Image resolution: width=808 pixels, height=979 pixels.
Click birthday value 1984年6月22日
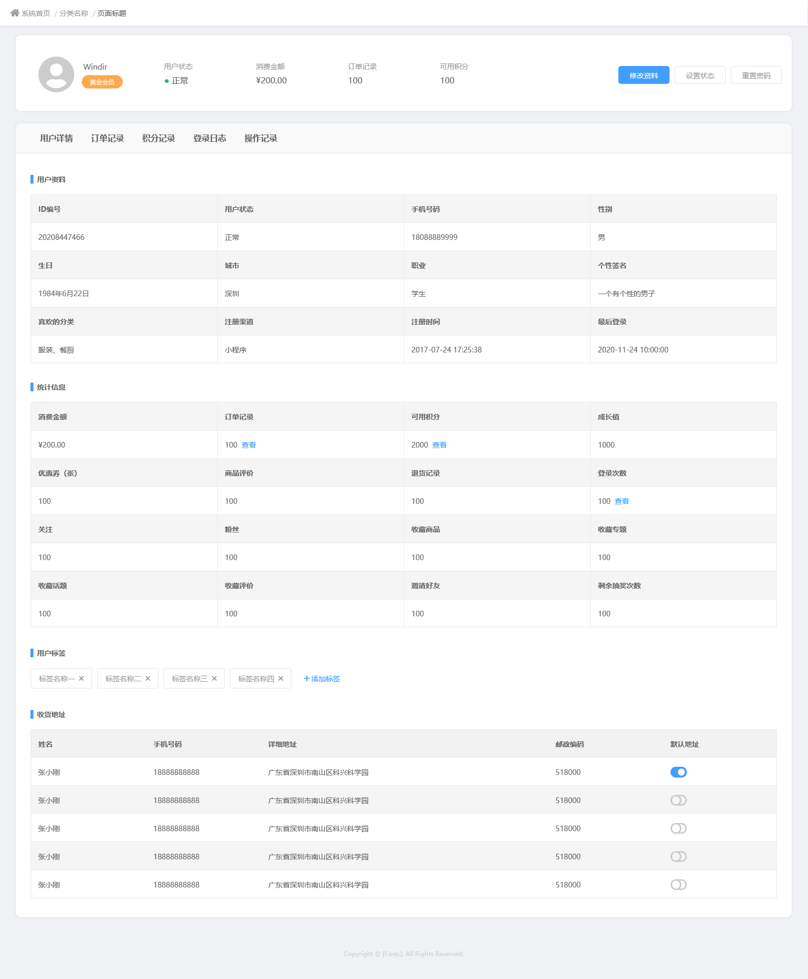point(63,294)
